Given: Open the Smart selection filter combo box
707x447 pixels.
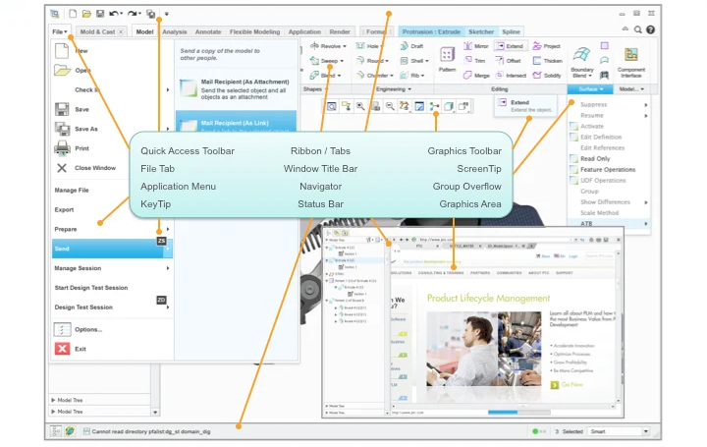Looking at the screenshot, I should [616, 431].
